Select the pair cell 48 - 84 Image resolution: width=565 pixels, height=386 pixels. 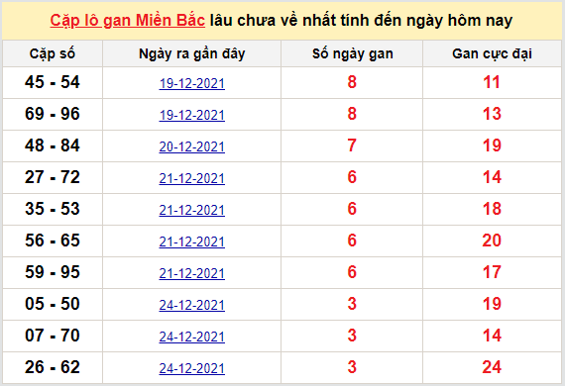point(53,145)
